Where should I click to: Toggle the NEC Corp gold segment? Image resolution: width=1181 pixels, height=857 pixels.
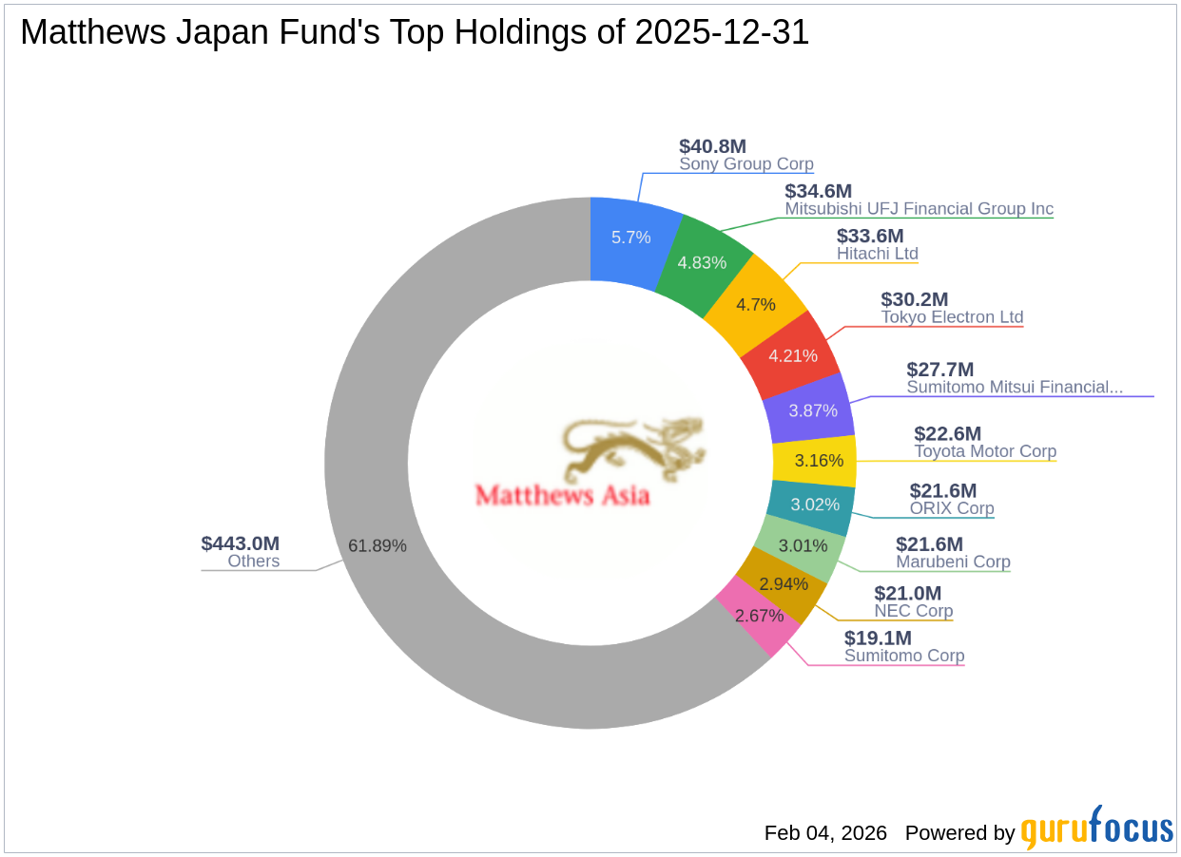click(783, 585)
